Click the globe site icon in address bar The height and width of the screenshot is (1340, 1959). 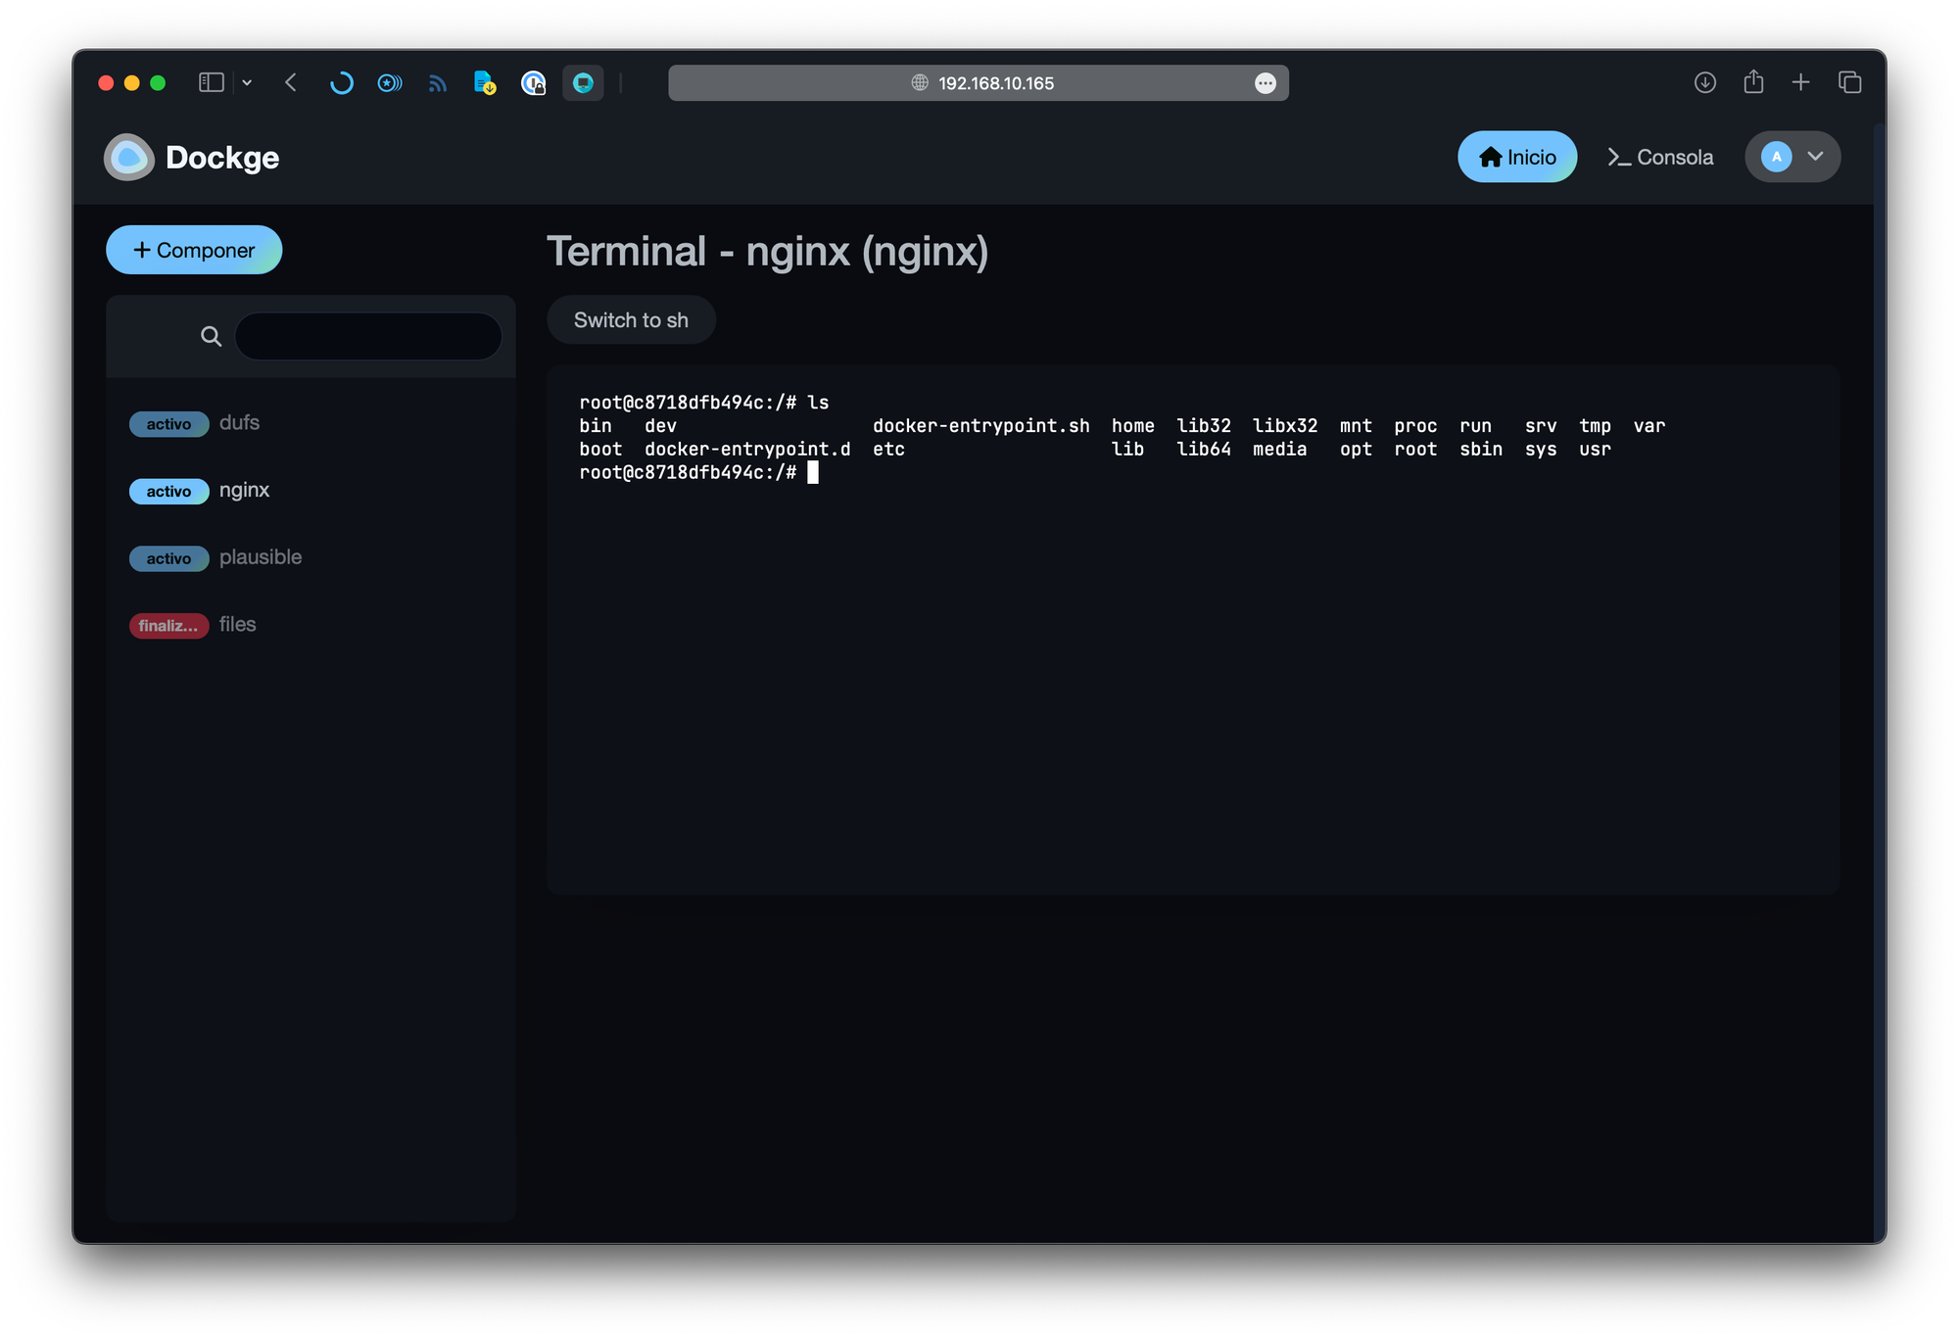(920, 83)
